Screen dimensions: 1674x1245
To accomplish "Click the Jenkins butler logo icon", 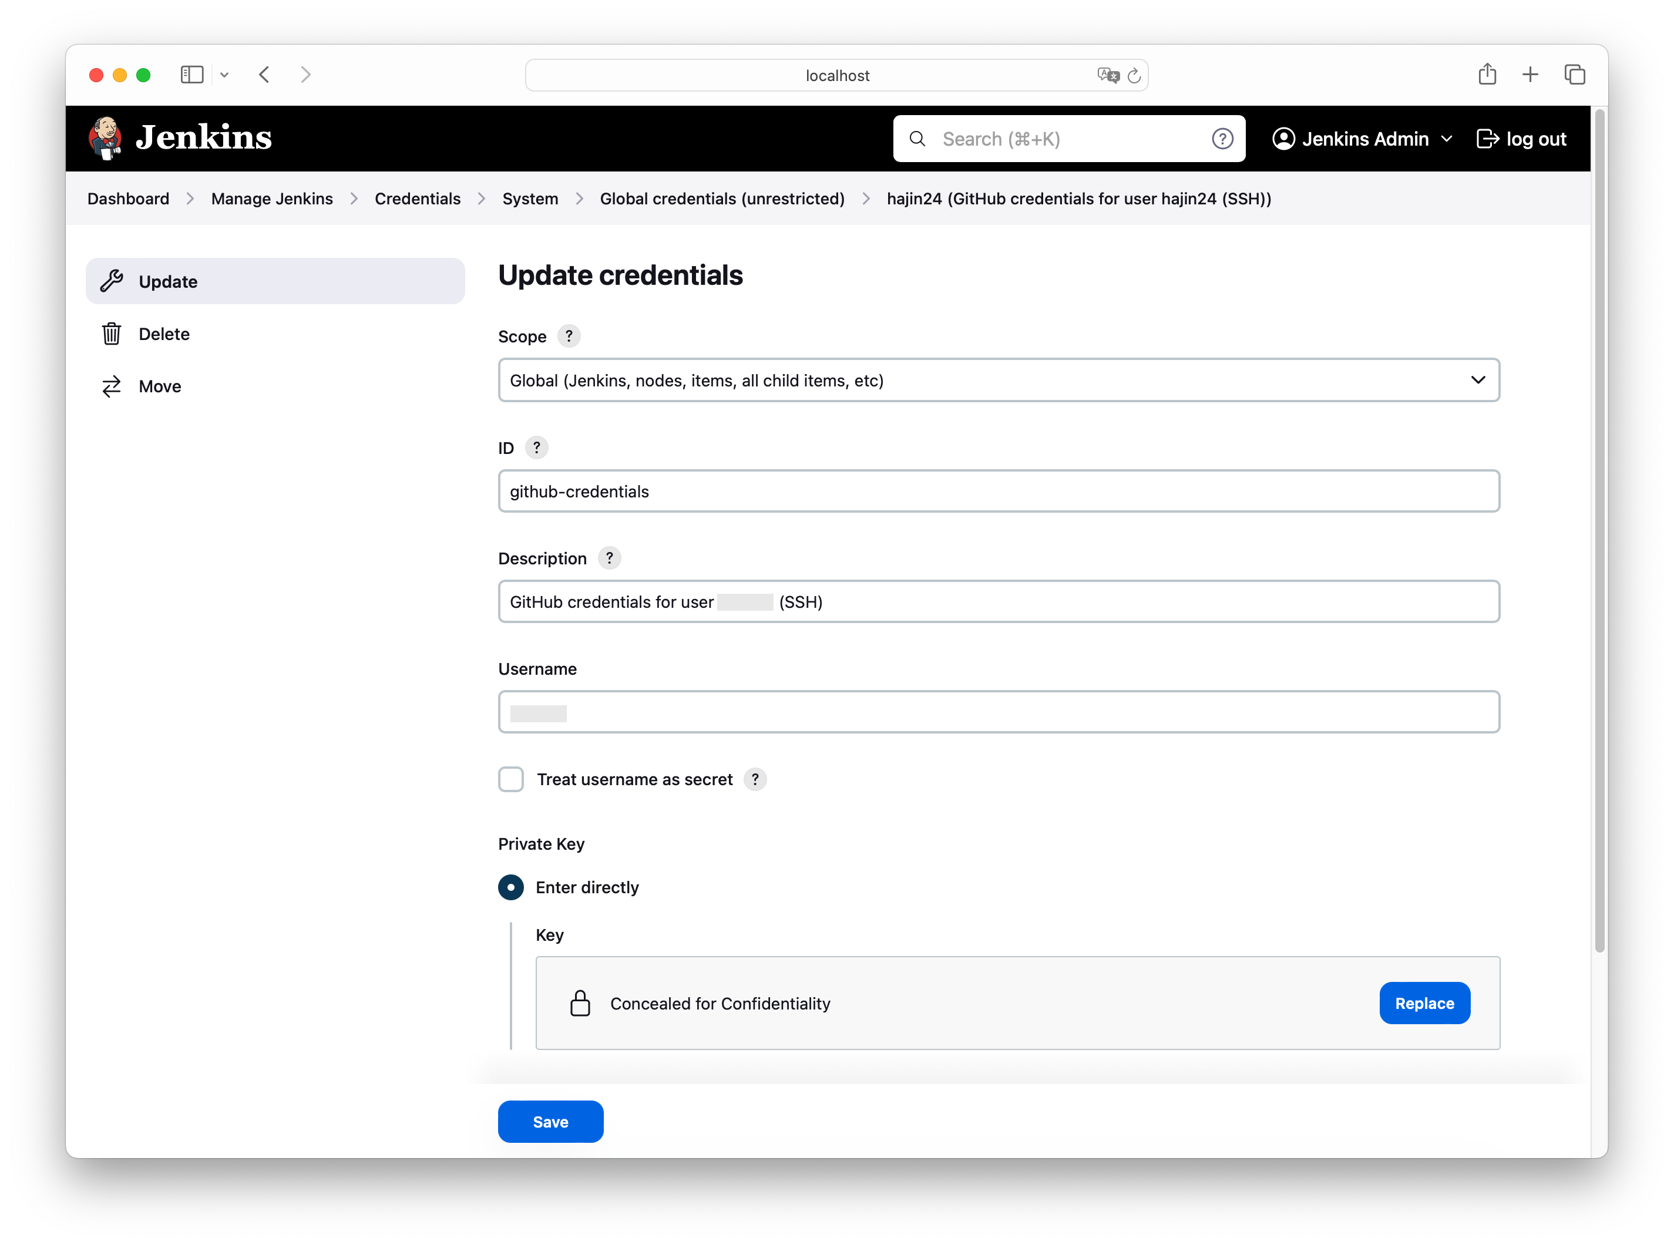I will (105, 138).
